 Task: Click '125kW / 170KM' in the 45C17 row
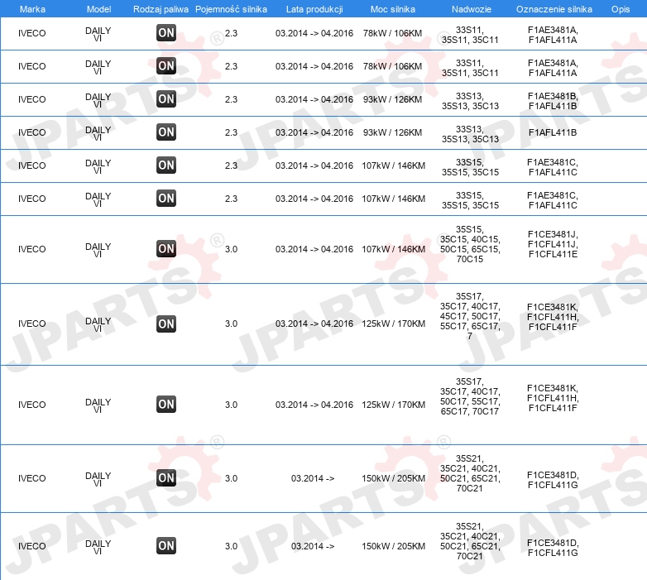(393, 324)
